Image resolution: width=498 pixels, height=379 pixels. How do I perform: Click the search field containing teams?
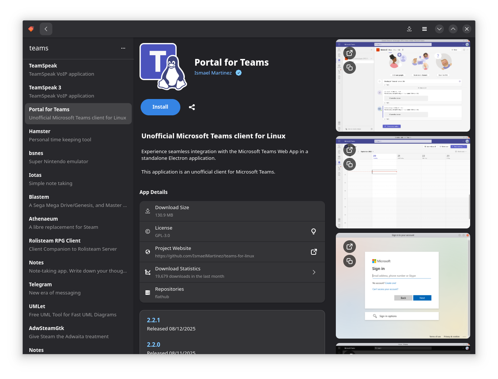(72, 48)
